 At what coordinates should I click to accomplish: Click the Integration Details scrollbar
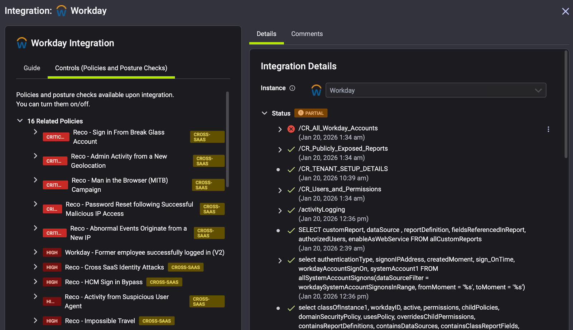[x=566, y=104]
